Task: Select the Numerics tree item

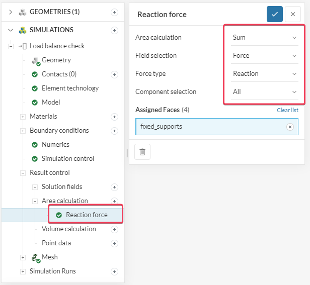Action: [55, 145]
